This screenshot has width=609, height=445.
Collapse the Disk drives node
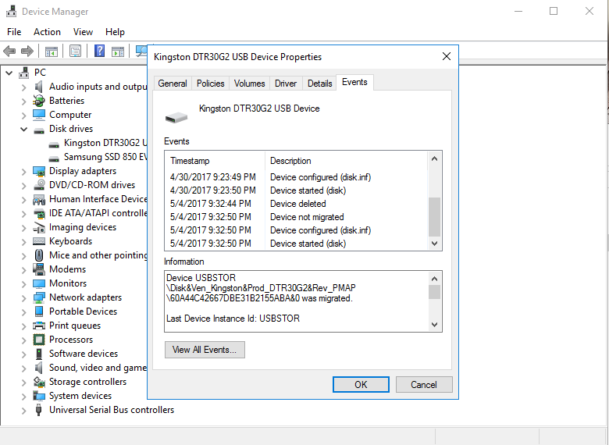point(23,129)
